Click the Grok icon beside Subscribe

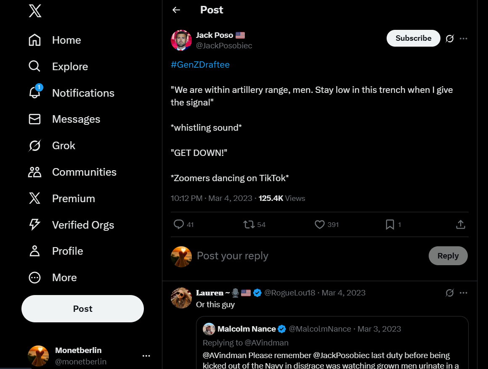[x=450, y=39]
